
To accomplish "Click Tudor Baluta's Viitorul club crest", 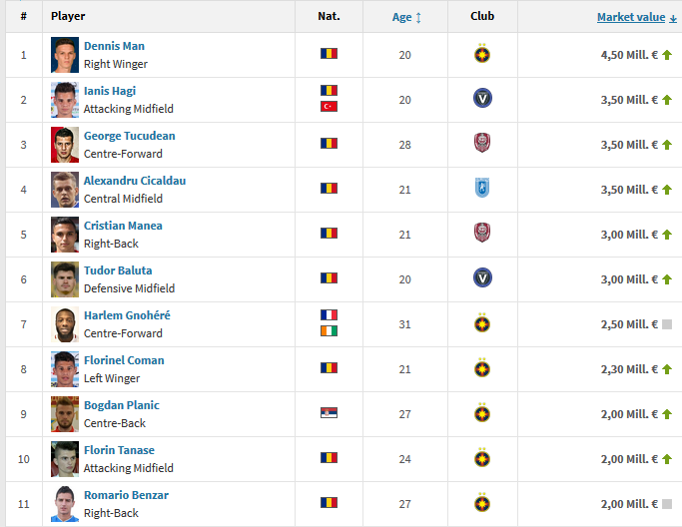I will coord(482,278).
